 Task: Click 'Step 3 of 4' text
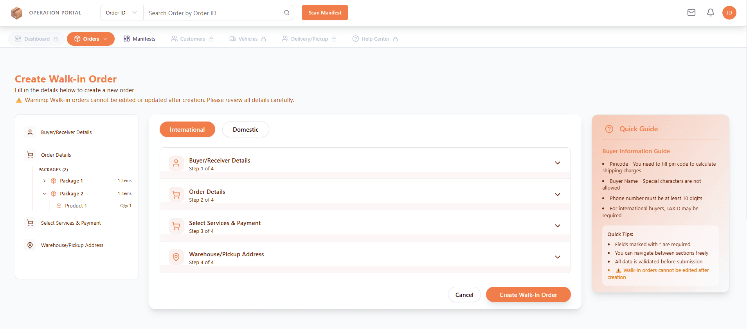(x=201, y=231)
